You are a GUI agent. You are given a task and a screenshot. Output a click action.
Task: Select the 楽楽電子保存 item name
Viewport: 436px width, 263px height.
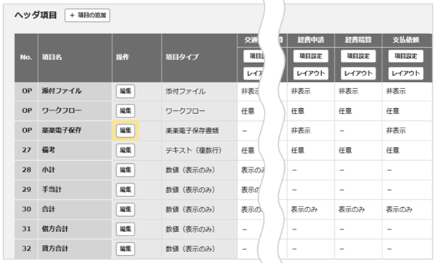tap(62, 130)
